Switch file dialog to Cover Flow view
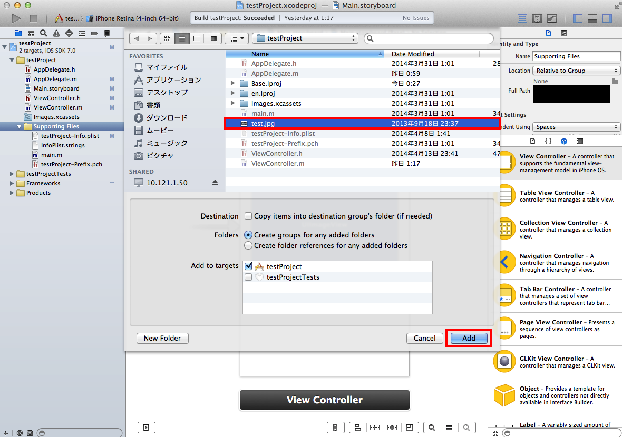 [212, 38]
